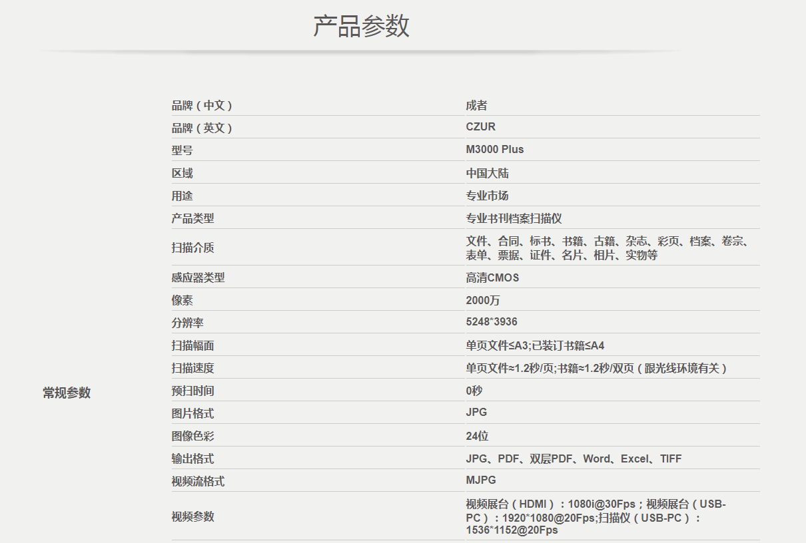The image size is (806, 543).
Task: Select the region value 中国大陆
Action: pos(488,173)
